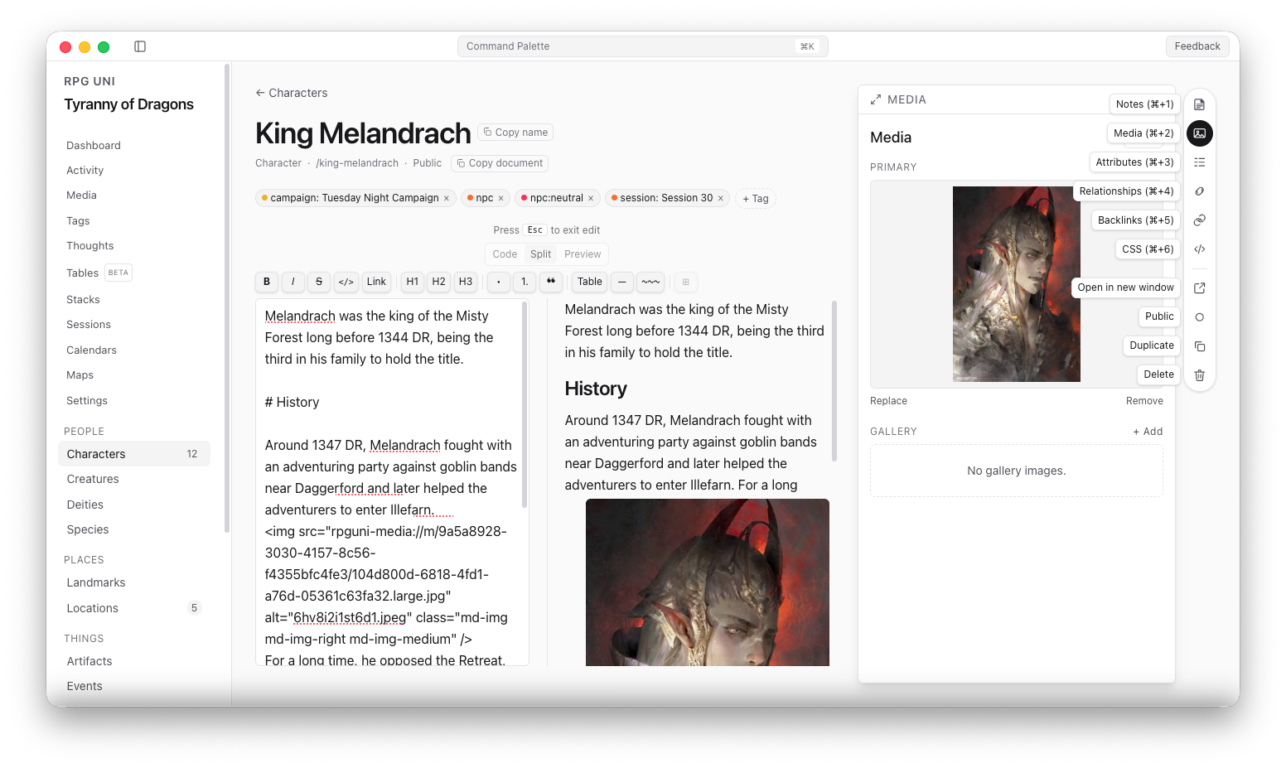Open the Relationships panel icon
1286x768 pixels.
click(x=1199, y=191)
